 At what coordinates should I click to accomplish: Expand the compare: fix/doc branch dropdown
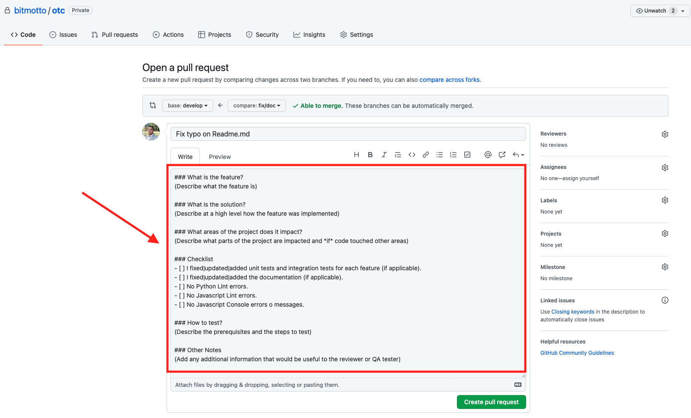(257, 106)
